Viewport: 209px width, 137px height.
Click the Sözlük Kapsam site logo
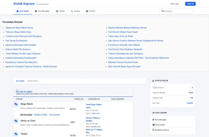[x=24, y=4]
